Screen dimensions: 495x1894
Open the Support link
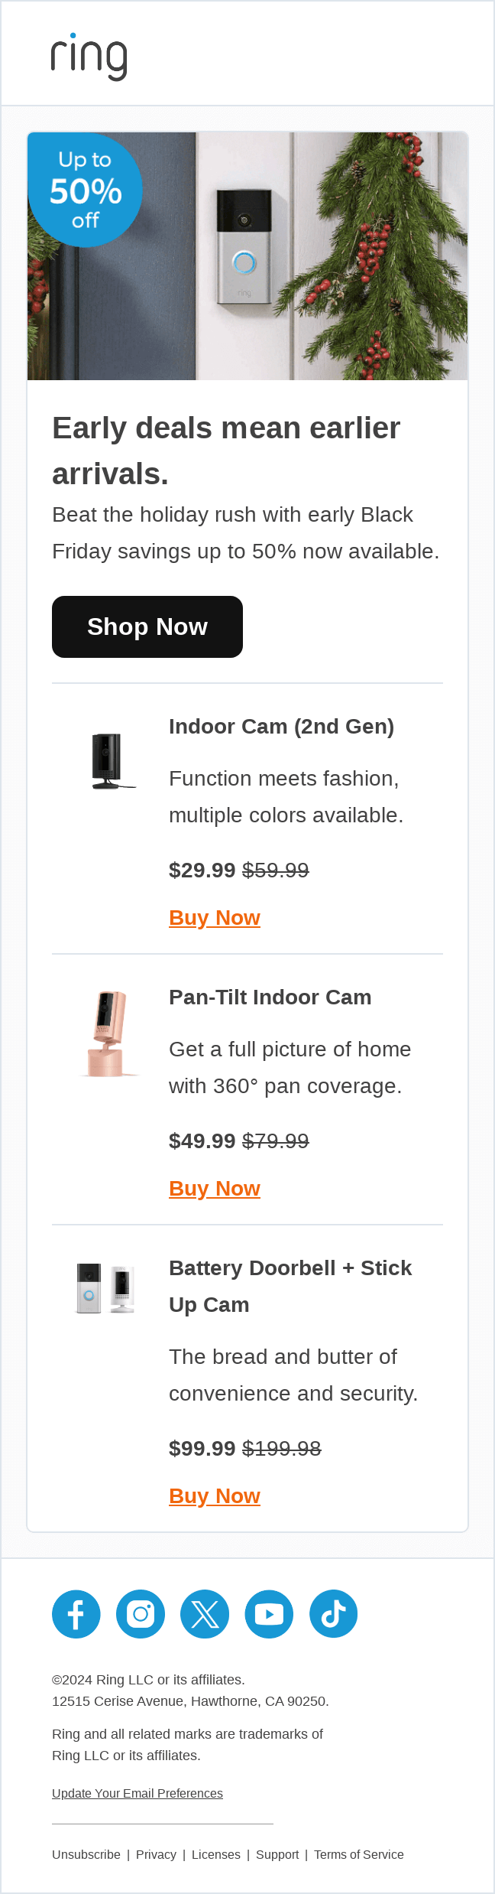pos(277,1853)
